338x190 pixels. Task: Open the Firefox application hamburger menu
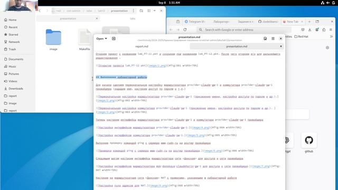click(x=331, y=30)
